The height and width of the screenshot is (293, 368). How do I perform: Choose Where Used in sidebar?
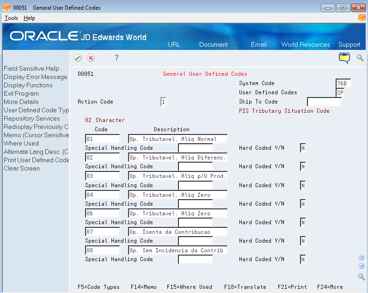pos(21,144)
